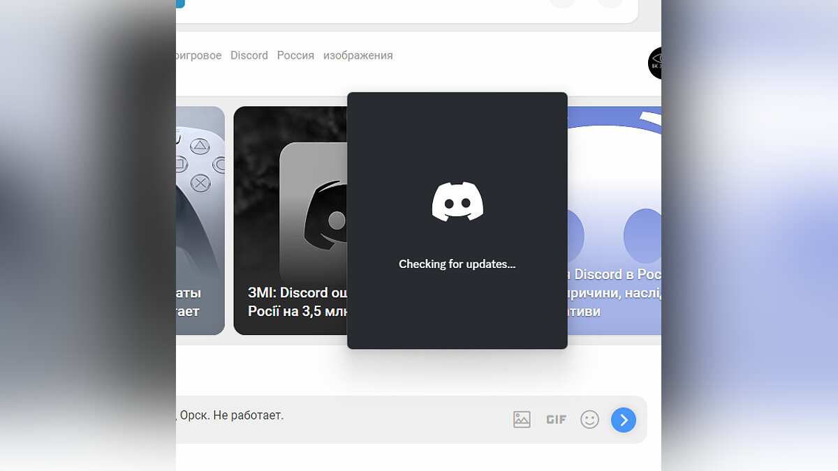Click the white Discord logo in updater window

click(457, 201)
